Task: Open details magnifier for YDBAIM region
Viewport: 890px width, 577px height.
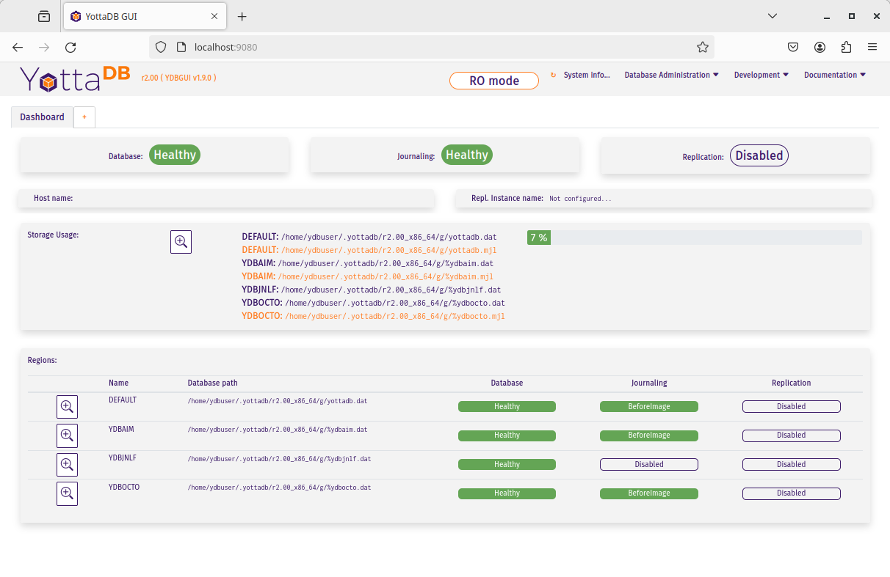Action: [67, 435]
